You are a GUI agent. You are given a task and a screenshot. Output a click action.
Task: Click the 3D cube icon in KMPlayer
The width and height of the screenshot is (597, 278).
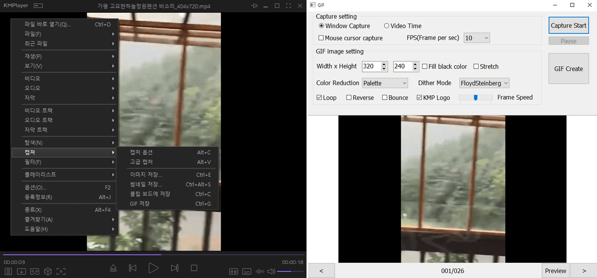[x=48, y=271]
